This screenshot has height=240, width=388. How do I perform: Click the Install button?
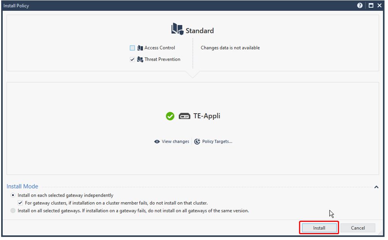coord(319,228)
